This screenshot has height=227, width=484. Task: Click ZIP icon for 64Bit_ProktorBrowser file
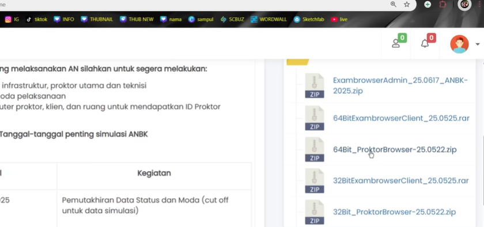(x=315, y=149)
